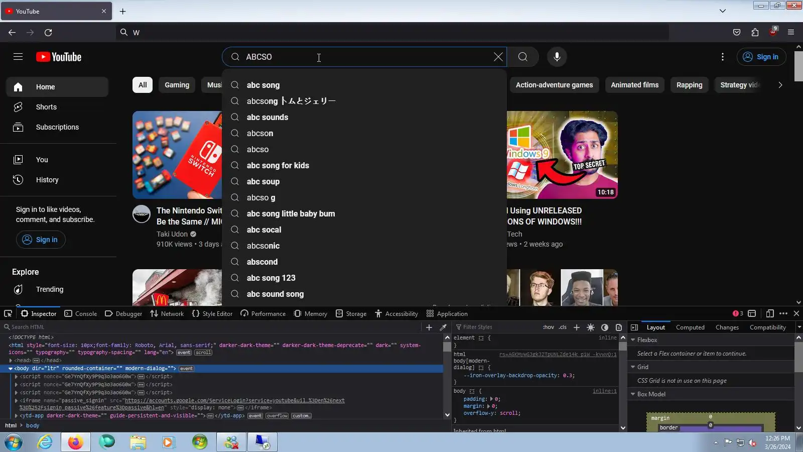Switch to the Console tab

[81, 313]
